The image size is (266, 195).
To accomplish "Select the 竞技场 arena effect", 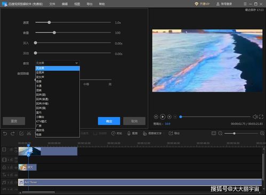I will point(58,130).
